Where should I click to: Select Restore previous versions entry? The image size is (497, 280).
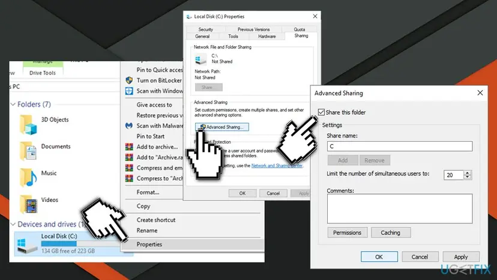point(160,115)
